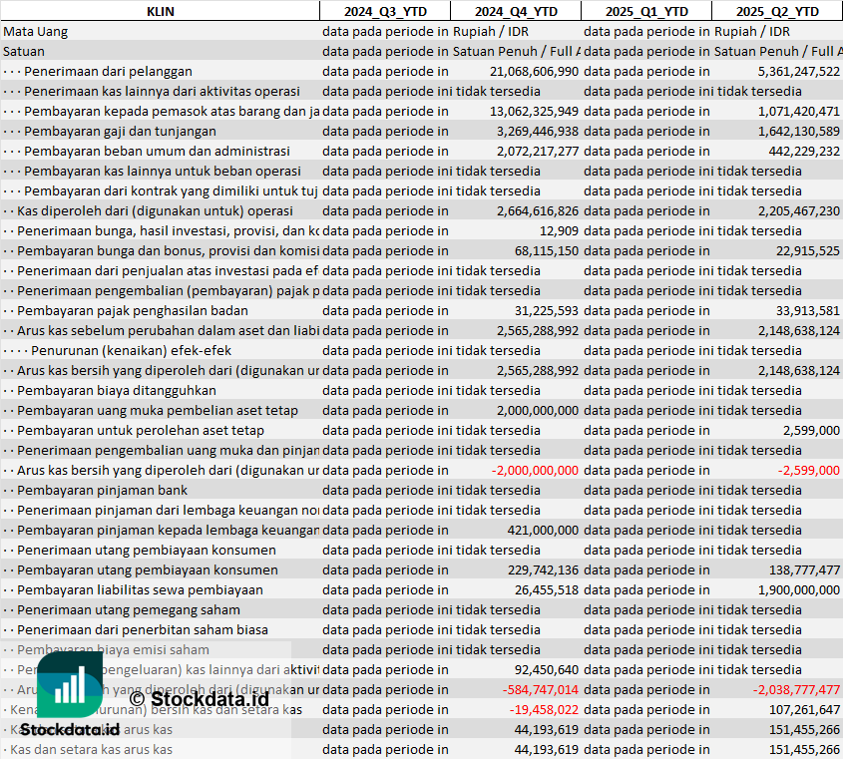Viewport: 843px width, 759px height.
Task: Select value 21,068,606,990
Action: point(534,71)
